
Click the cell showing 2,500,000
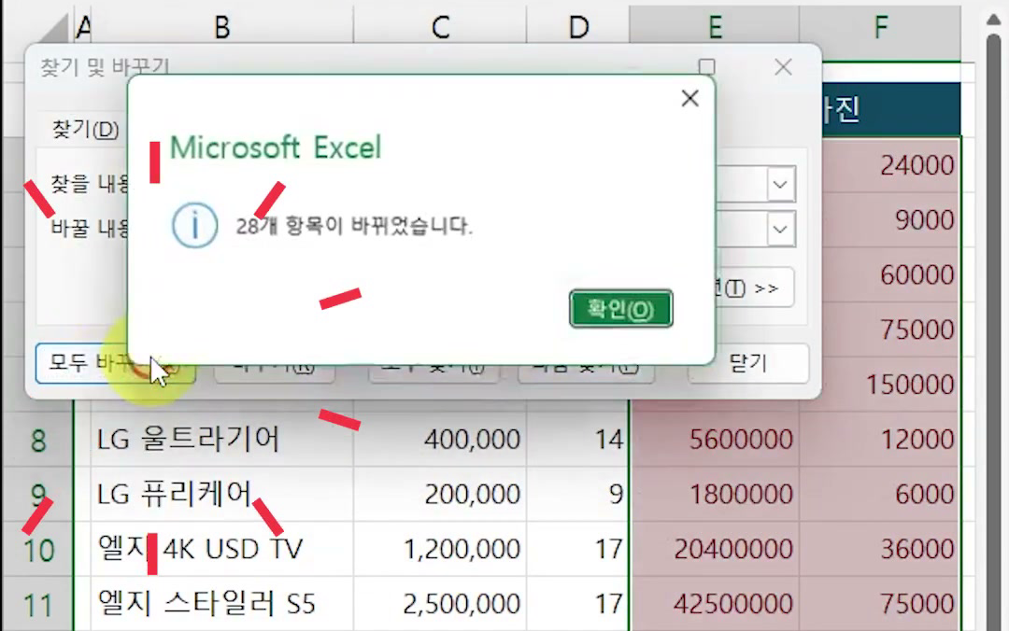click(440, 604)
